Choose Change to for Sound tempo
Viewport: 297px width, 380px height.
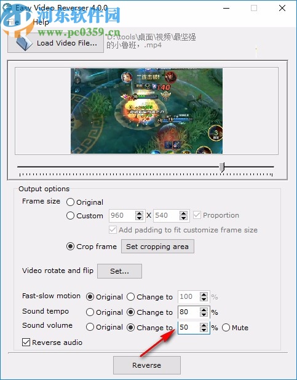point(149,312)
